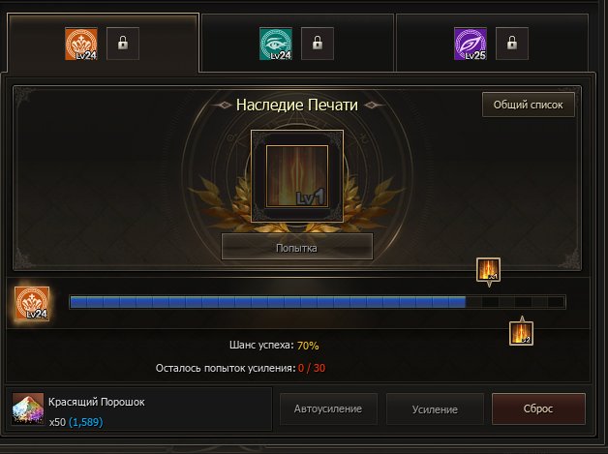
Task: Click the padlock slot beside the purple seal
Action: [x=512, y=44]
